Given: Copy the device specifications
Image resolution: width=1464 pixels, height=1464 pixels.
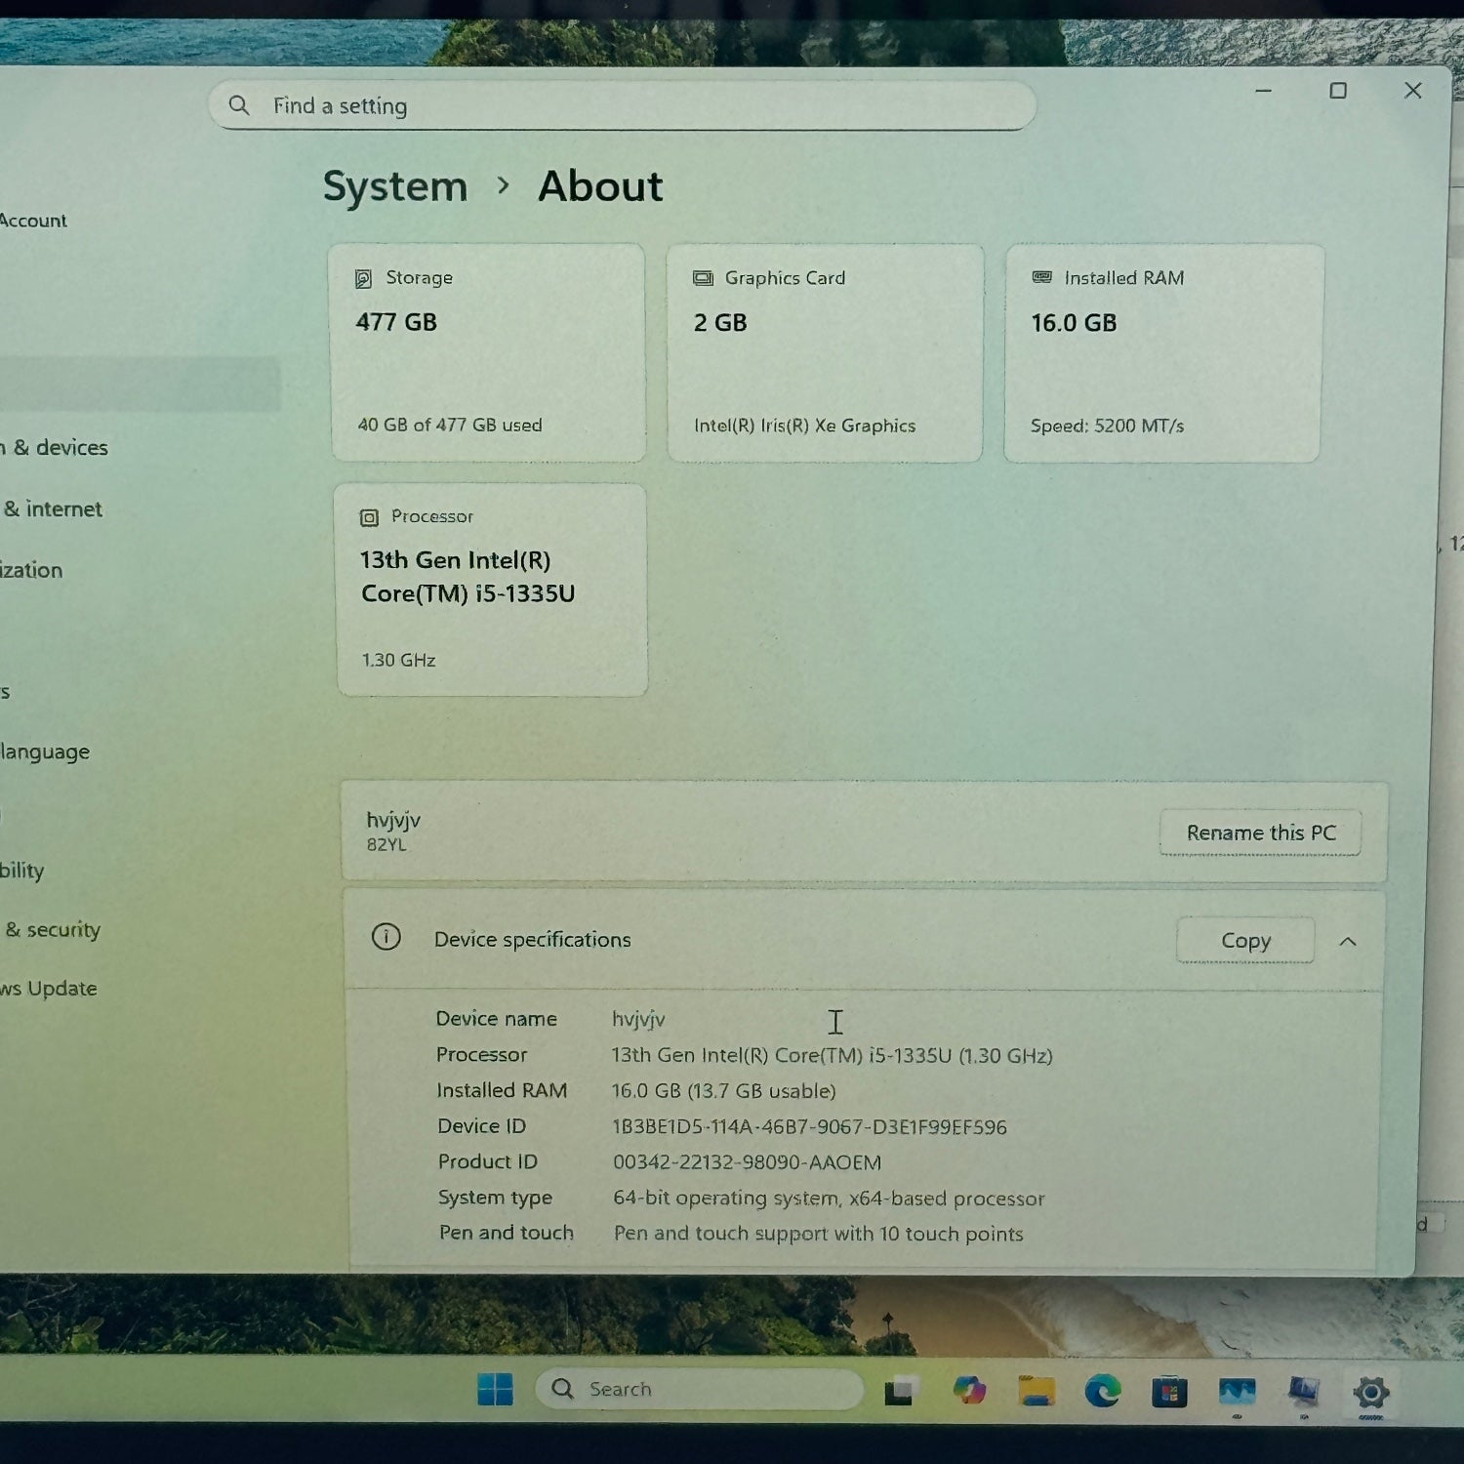Looking at the screenshot, I should (x=1245, y=941).
